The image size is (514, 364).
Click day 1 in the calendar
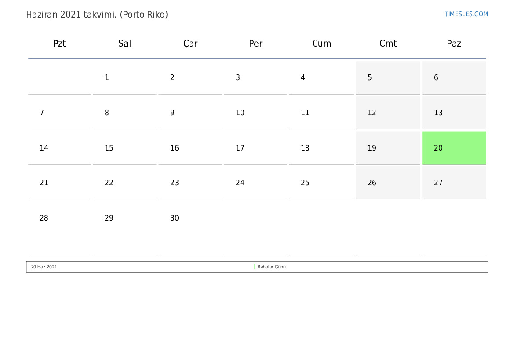click(x=124, y=77)
